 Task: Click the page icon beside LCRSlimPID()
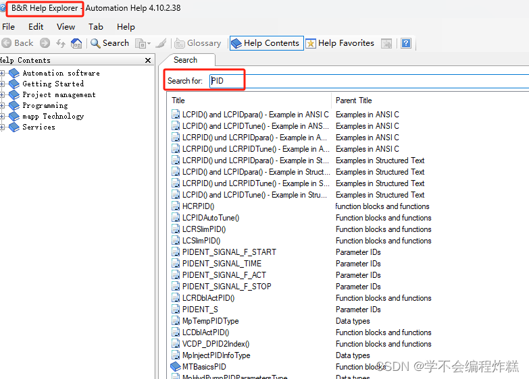point(176,229)
